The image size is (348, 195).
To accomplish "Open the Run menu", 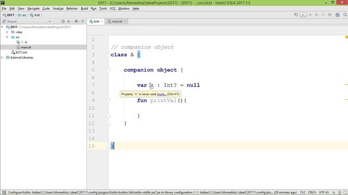I will [94, 9].
